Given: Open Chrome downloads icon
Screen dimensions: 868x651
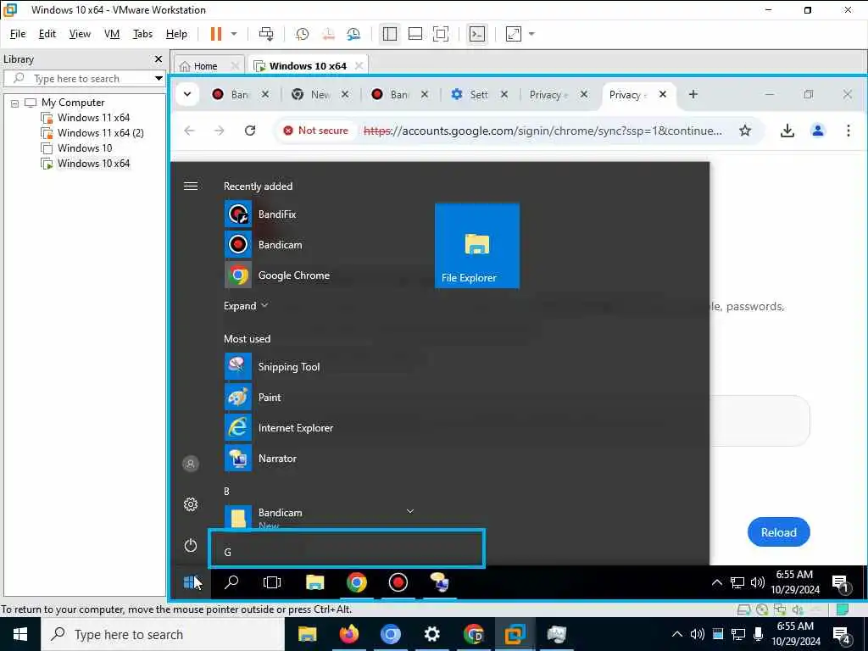Looking at the screenshot, I should [787, 131].
